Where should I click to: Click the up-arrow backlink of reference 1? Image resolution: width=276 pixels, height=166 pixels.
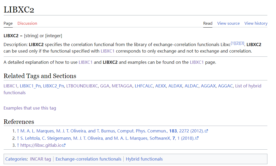coord(18,131)
